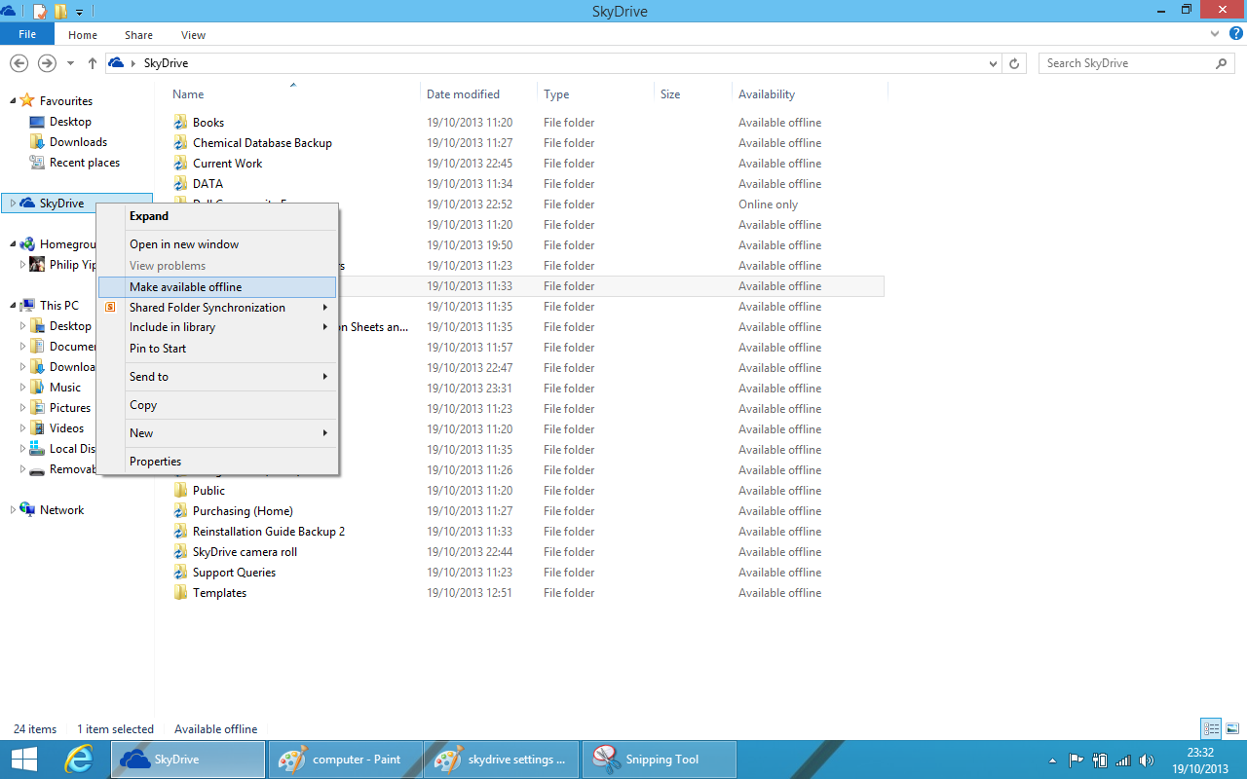Expand the SkyDrive tree node arrow
Screen dimensions: 1247x779
click(13, 204)
